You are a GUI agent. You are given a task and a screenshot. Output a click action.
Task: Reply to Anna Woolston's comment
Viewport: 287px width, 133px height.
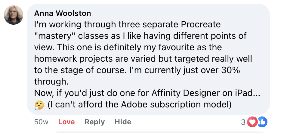94,122
